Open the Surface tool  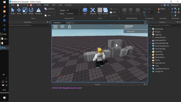105,11
